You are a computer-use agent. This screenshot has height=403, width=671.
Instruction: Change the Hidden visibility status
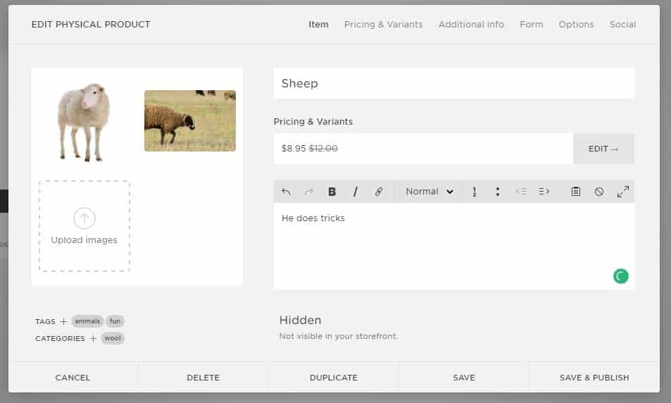pyautogui.click(x=300, y=320)
